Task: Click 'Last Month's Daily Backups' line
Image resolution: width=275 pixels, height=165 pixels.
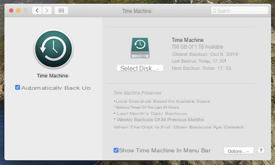Action: coord(150,114)
